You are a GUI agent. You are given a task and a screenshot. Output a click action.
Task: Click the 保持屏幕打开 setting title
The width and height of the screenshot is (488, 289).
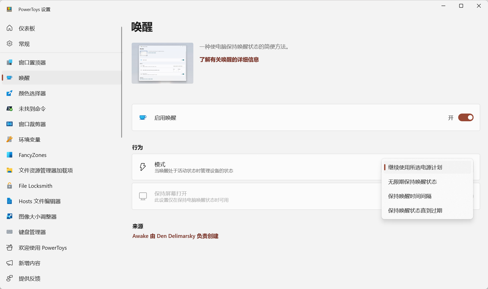(x=171, y=193)
